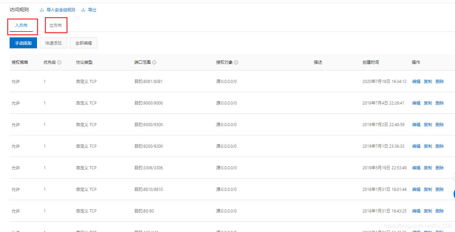455x232 pixels.
Task: Copy the rule for port 9300/9300
Action: (x=428, y=125)
